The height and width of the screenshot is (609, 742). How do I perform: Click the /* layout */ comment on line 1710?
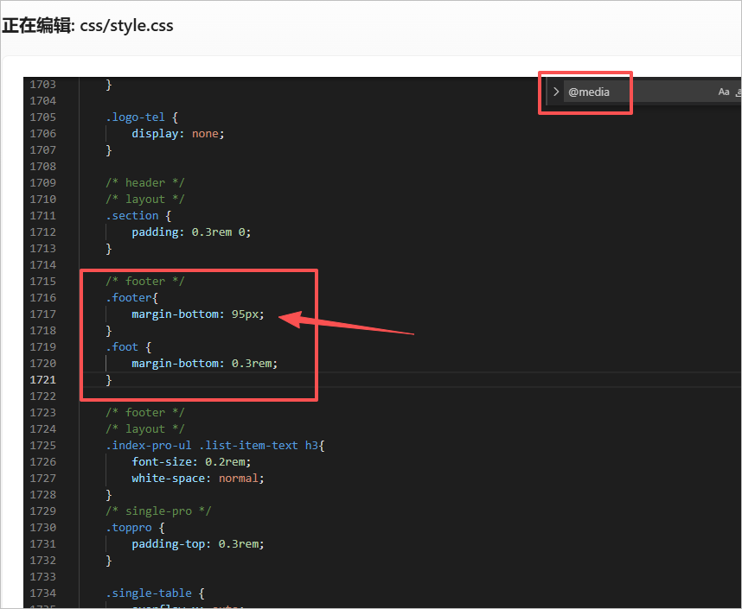click(144, 199)
